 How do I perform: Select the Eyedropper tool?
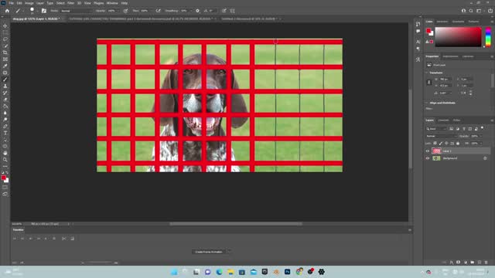pos(5,66)
